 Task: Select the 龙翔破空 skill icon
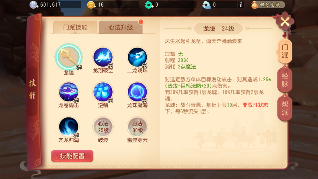(x=103, y=57)
